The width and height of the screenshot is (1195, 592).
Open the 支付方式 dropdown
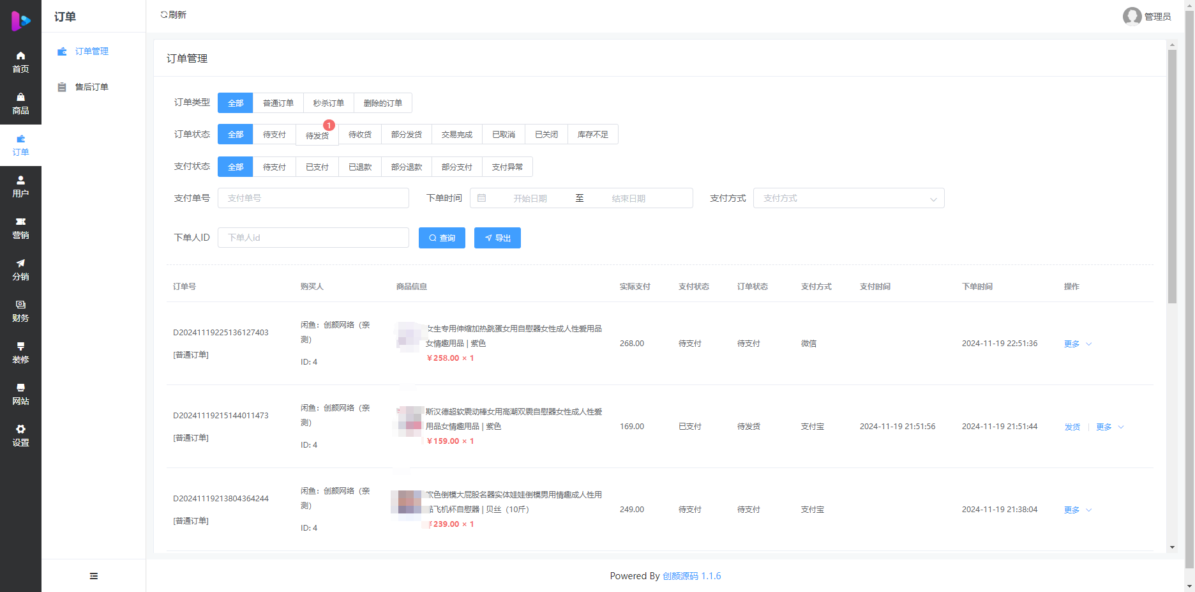click(848, 198)
